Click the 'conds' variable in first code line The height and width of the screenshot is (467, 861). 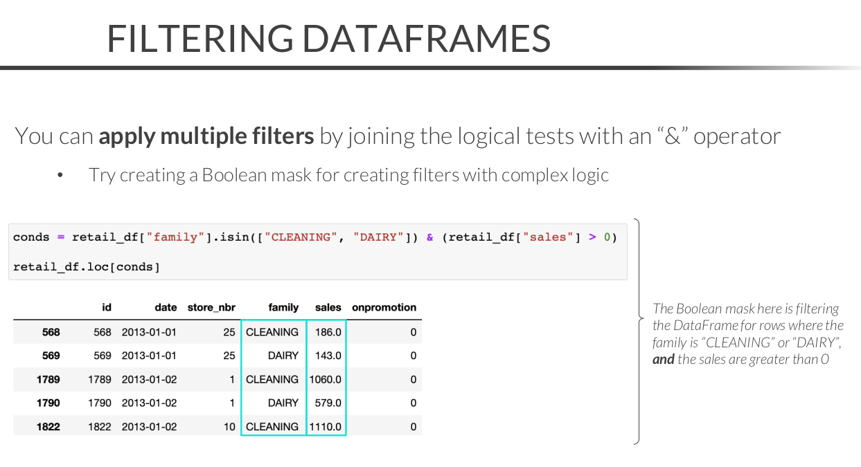tap(31, 237)
